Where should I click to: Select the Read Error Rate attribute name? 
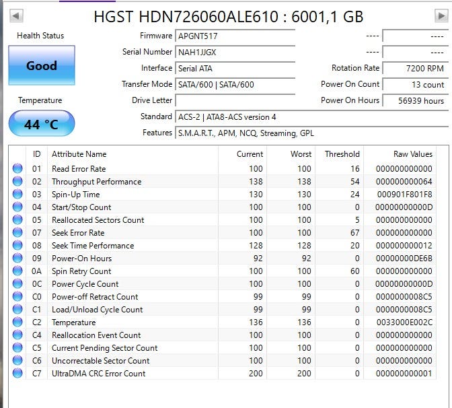[x=79, y=169]
